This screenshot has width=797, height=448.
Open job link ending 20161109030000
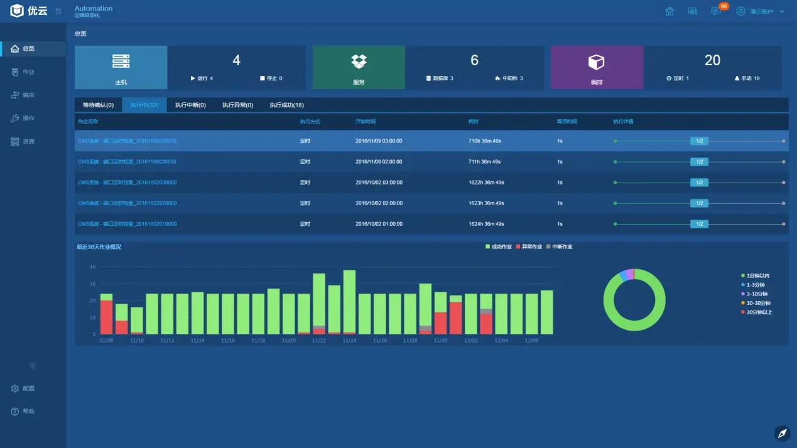click(x=127, y=141)
